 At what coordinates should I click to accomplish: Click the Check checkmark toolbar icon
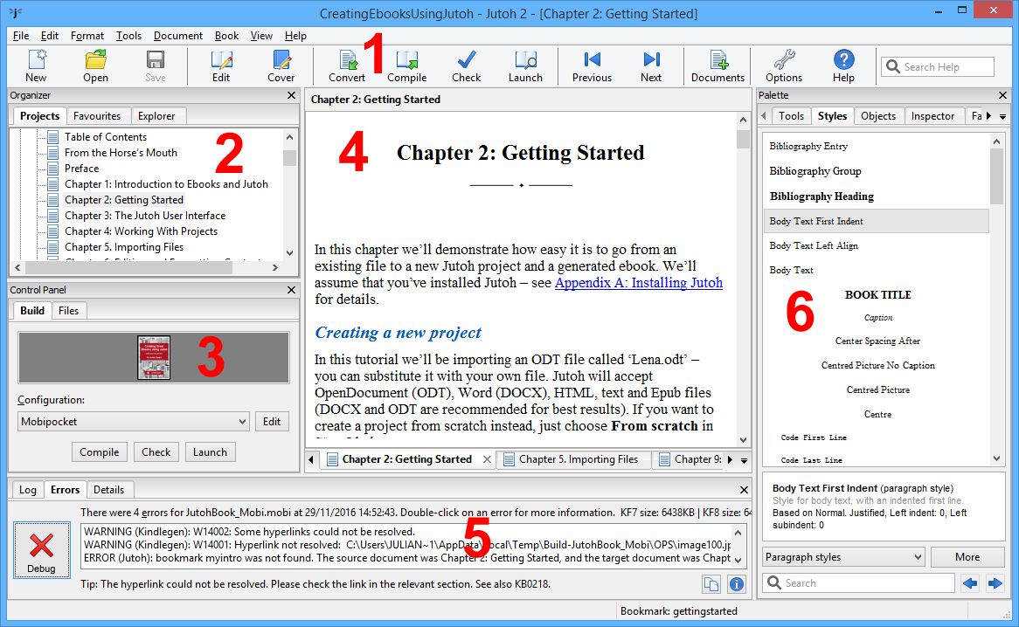point(466,65)
